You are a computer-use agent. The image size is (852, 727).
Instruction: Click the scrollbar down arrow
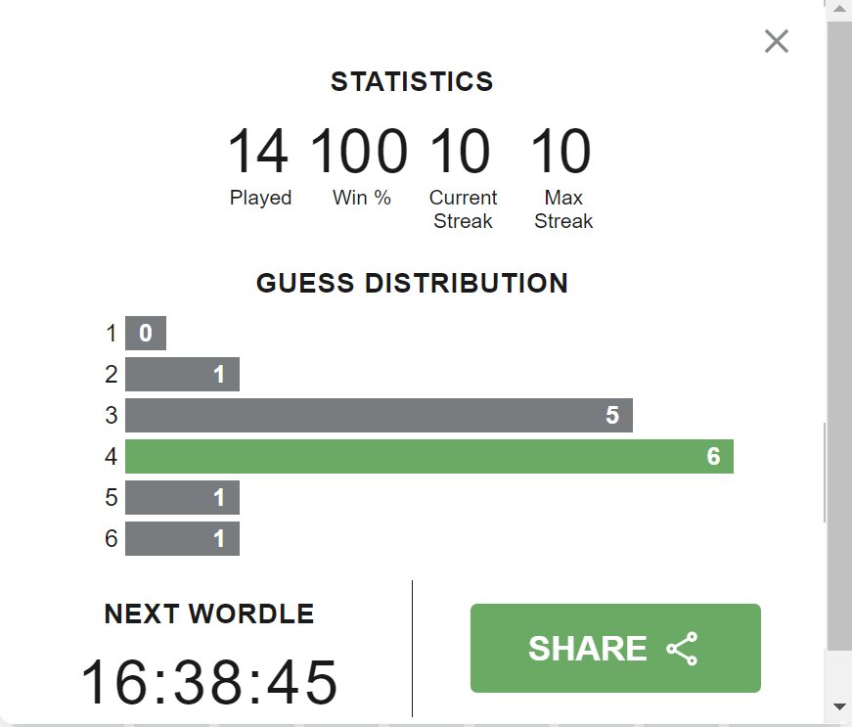pyautogui.click(x=839, y=705)
